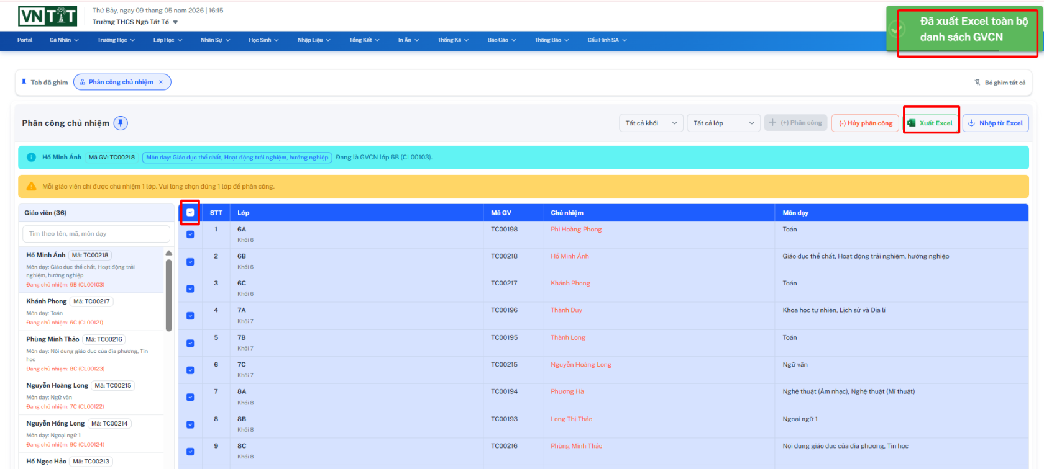Click the VNTT logo
Screen dimensions: 1044x469
coord(48,16)
